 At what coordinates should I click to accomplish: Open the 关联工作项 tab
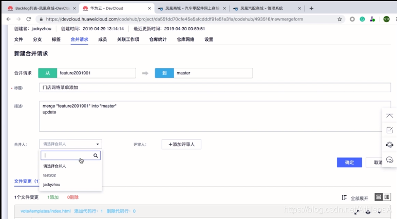click(128, 39)
